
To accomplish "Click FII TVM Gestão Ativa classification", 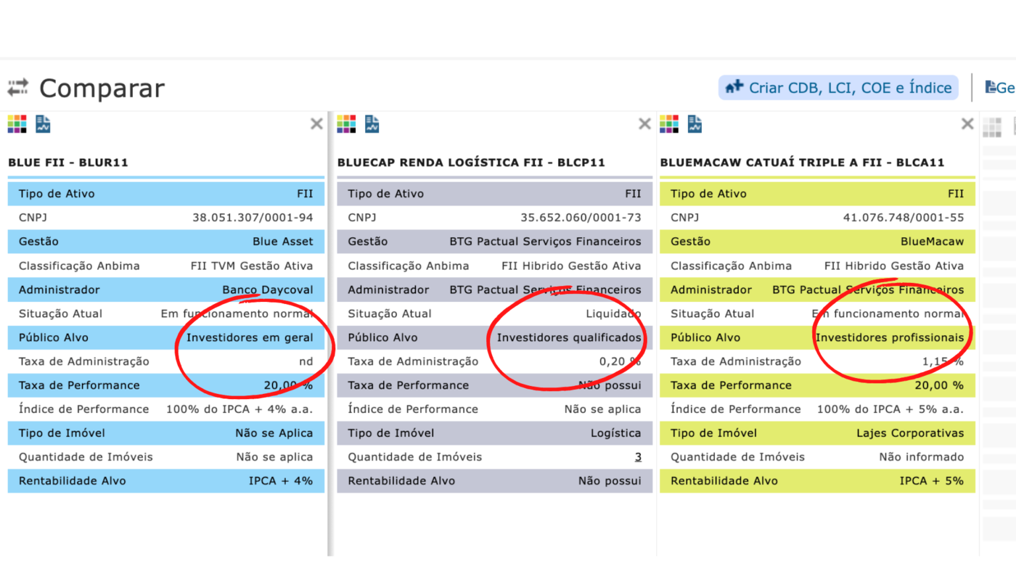I will click(252, 266).
